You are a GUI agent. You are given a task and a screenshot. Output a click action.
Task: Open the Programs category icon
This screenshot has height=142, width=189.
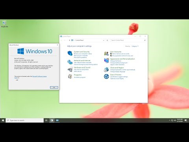click(x=70, y=76)
